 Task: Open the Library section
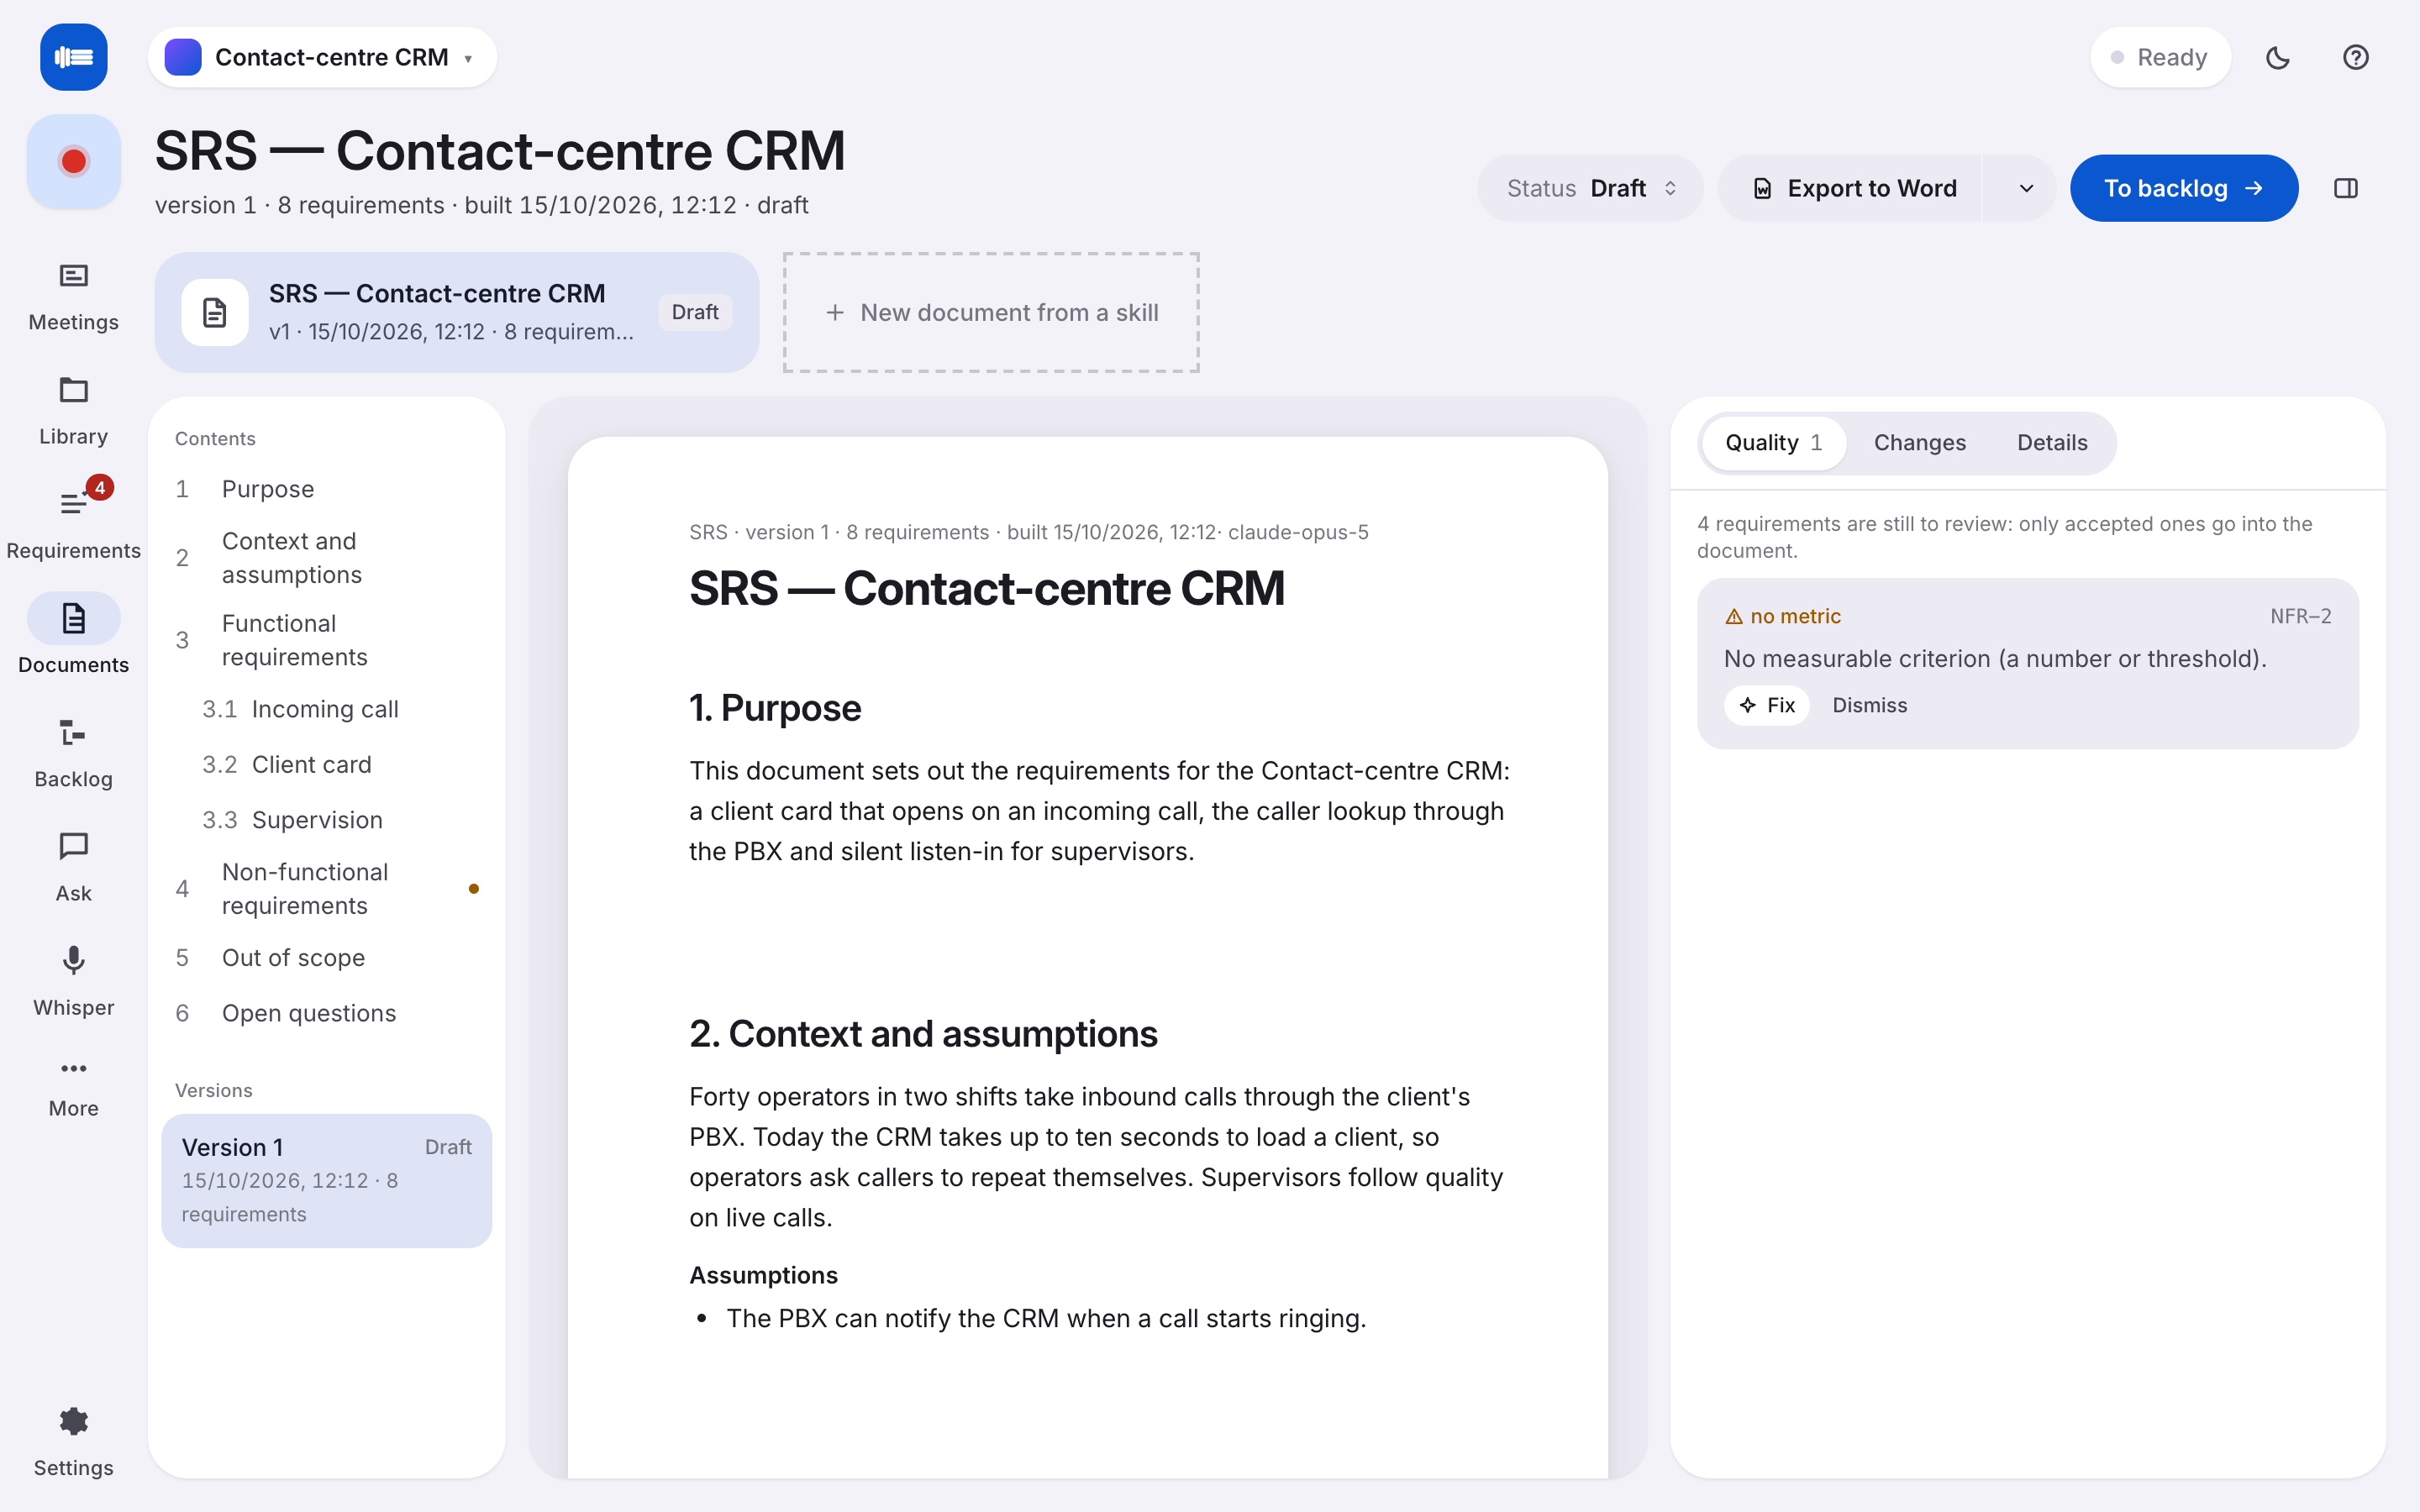click(73, 410)
